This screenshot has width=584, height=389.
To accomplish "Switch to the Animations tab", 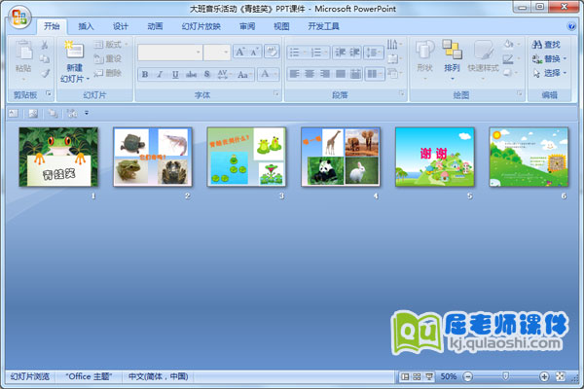I will pyautogui.click(x=155, y=26).
